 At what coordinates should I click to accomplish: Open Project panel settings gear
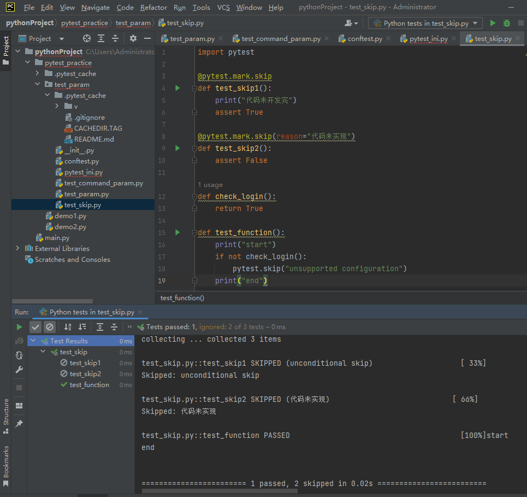pyautogui.click(x=133, y=38)
